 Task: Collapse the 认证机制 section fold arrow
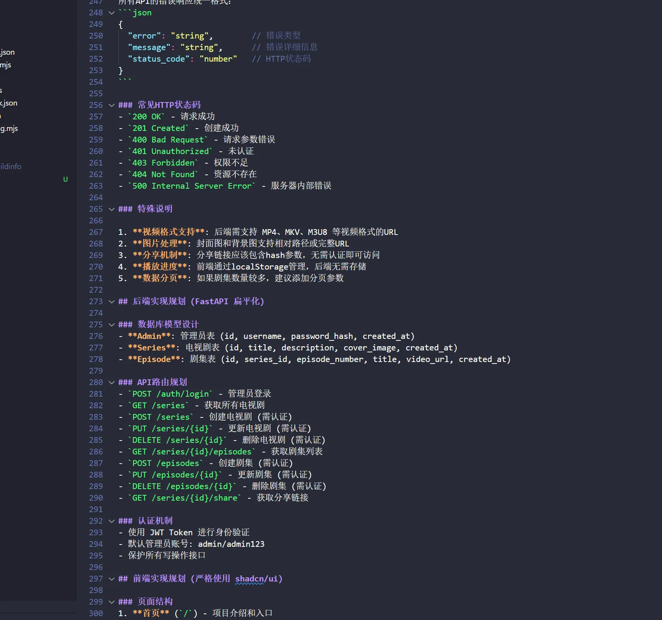coord(112,521)
